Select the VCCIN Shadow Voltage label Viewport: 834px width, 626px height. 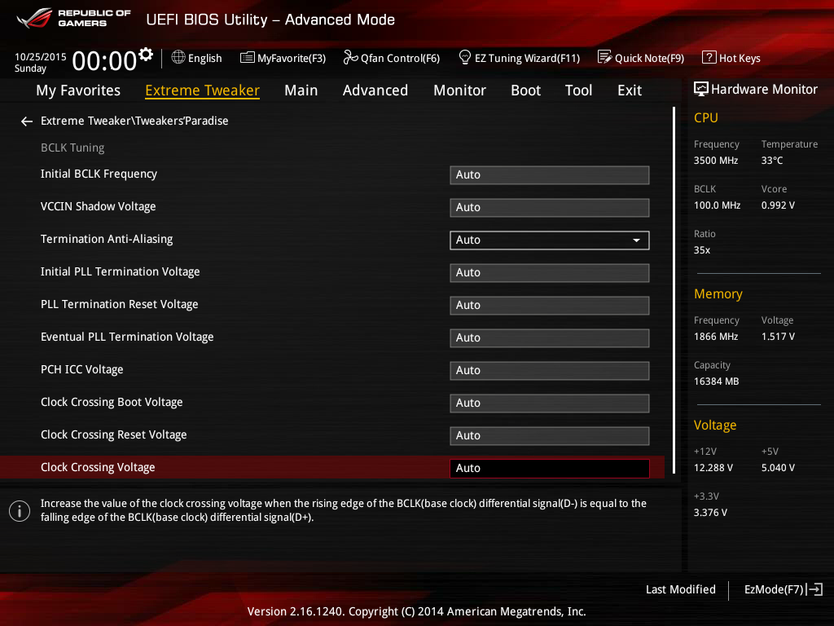coord(99,206)
